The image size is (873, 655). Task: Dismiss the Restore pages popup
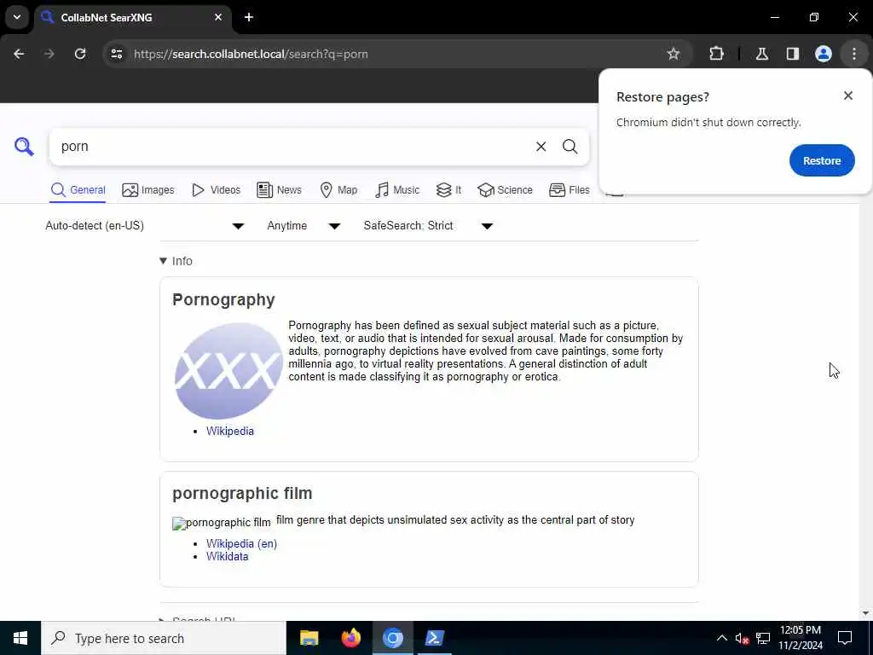[848, 96]
